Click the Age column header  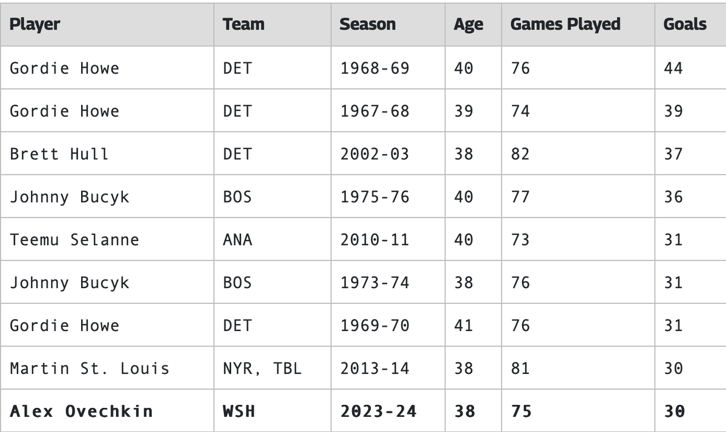click(468, 24)
